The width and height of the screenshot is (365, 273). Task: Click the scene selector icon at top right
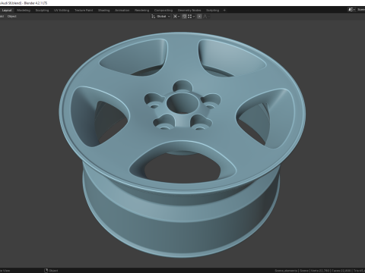[x=351, y=10]
